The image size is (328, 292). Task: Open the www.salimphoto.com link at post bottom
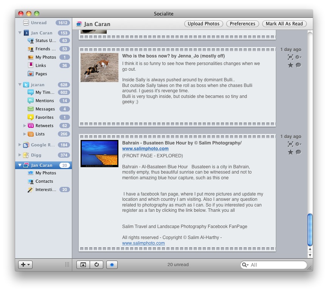(x=143, y=243)
